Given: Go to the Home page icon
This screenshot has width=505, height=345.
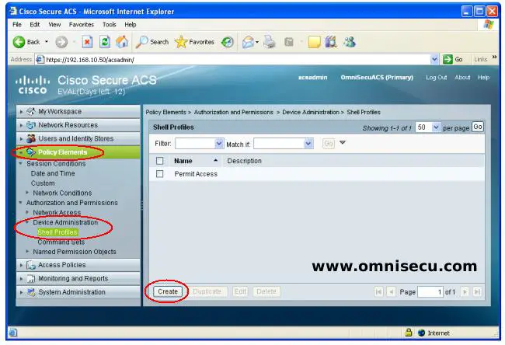Looking at the screenshot, I should (x=122, y=42).
